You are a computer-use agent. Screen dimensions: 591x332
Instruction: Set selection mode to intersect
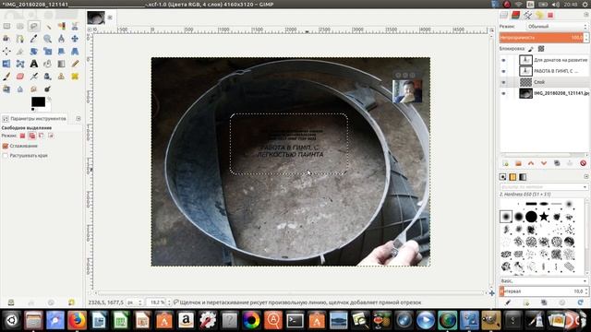point(51,136)
